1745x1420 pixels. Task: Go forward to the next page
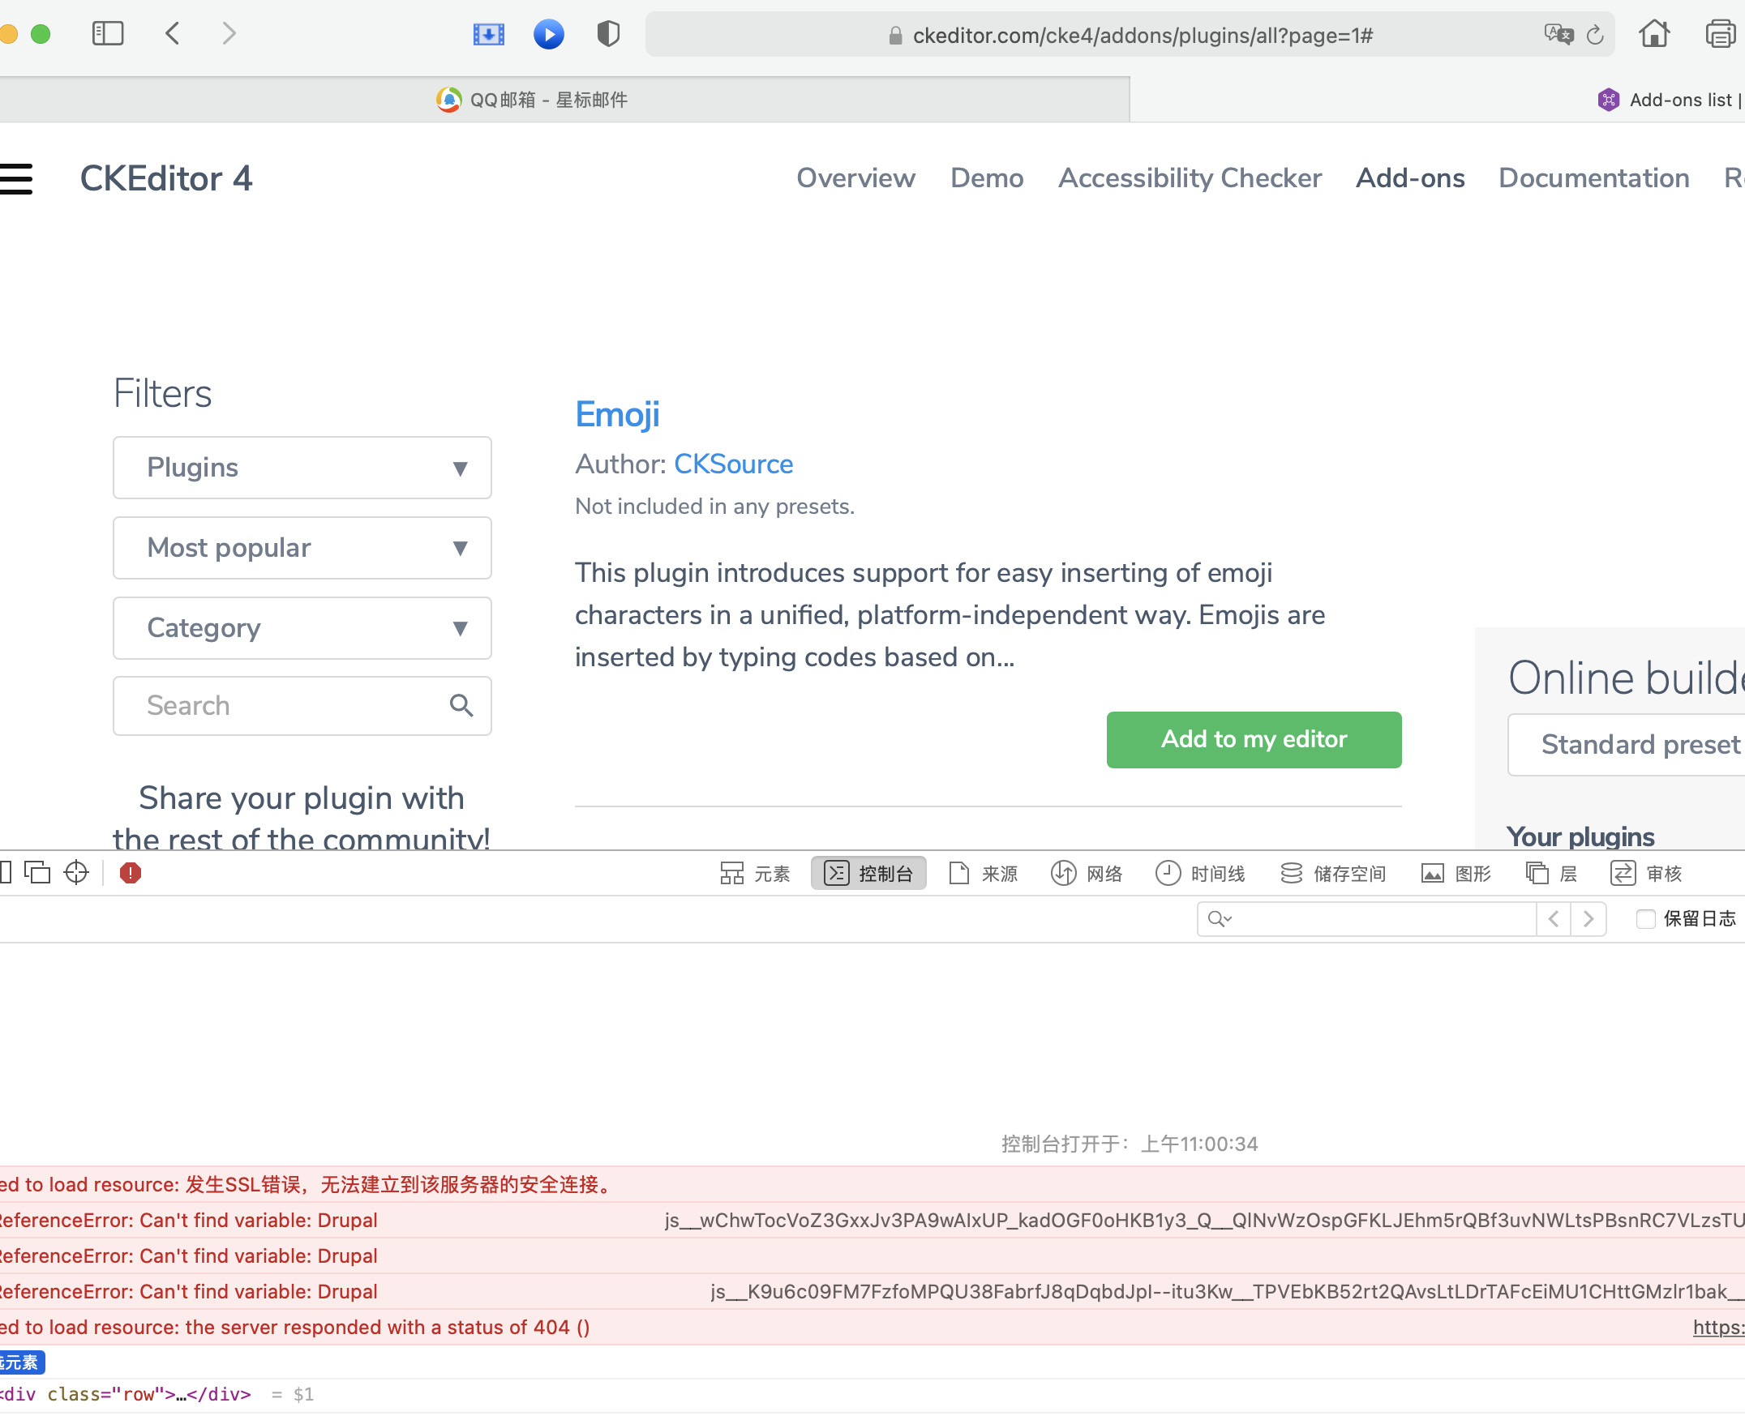(229, 33)
